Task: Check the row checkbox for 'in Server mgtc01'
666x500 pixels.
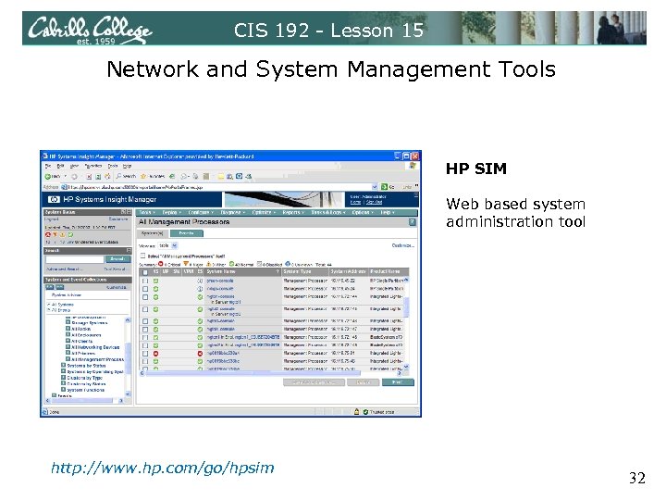Action: tap(145, 297)
